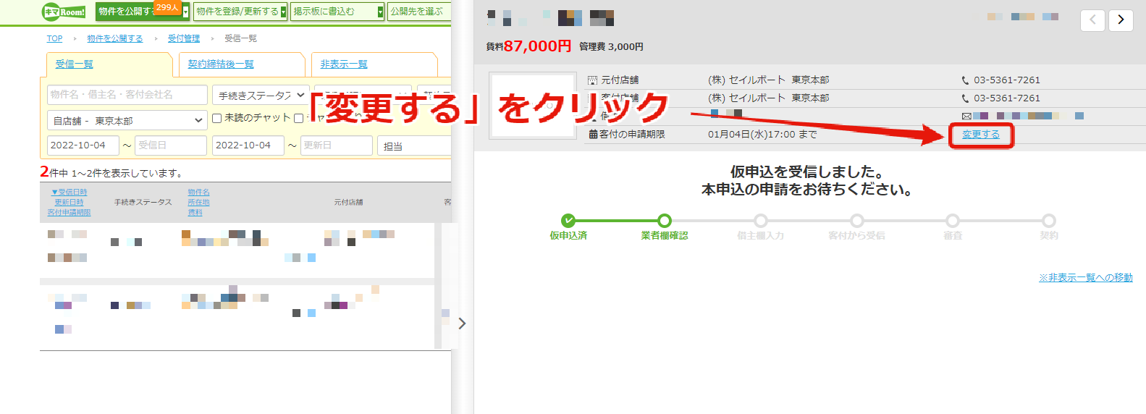This screenshot has height=414, width=1146.
Task: Click the キマRoom! logo icon
Action: (64, 12)
